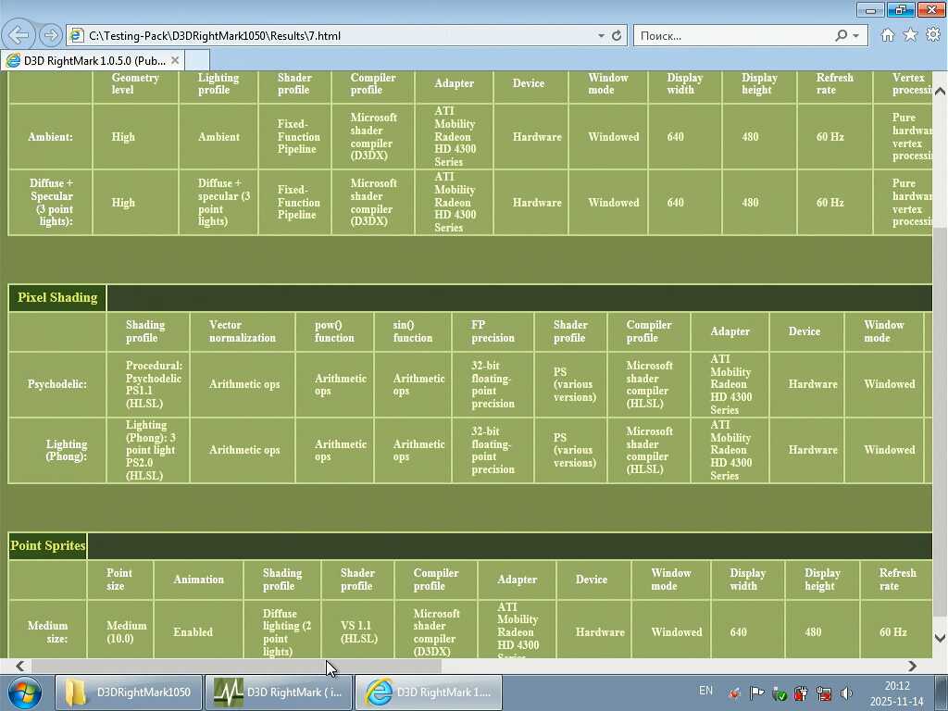Click the Geometry level column header
This screenshot has height=711, width=948.
point(135,83)
